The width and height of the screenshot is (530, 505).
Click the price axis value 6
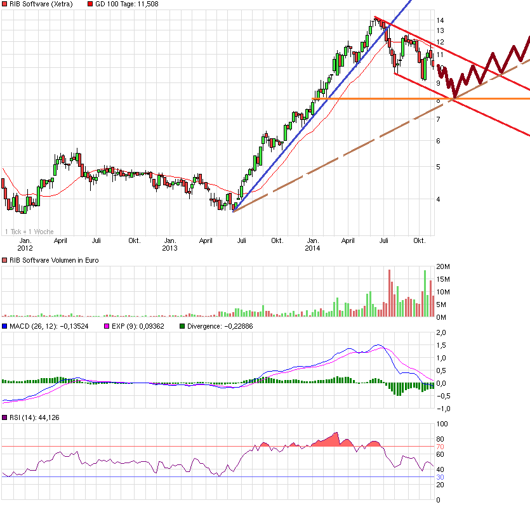tap(439, 141)
